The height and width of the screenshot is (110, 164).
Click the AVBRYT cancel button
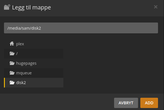(x=126, y=103)
